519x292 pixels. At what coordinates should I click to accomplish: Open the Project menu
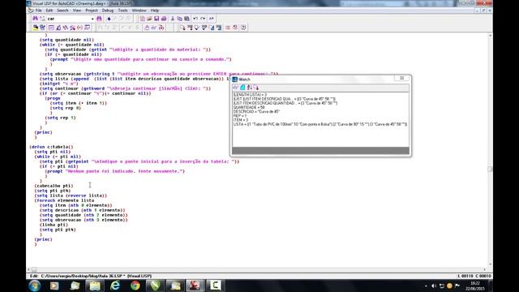92,11
